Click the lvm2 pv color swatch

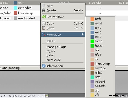(x=92, y=68)
